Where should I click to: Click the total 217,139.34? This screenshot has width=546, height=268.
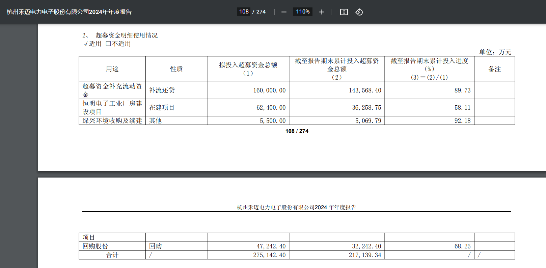point(365,255)
